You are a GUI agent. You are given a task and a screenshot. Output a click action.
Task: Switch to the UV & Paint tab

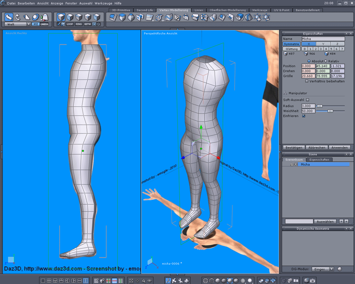coord(282,10)
